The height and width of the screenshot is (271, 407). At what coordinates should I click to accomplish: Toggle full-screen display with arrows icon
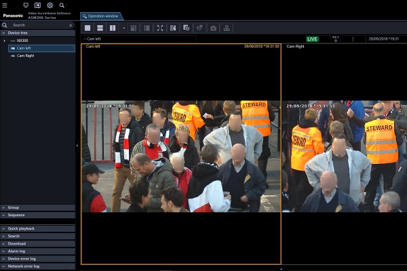click(160, 28)
